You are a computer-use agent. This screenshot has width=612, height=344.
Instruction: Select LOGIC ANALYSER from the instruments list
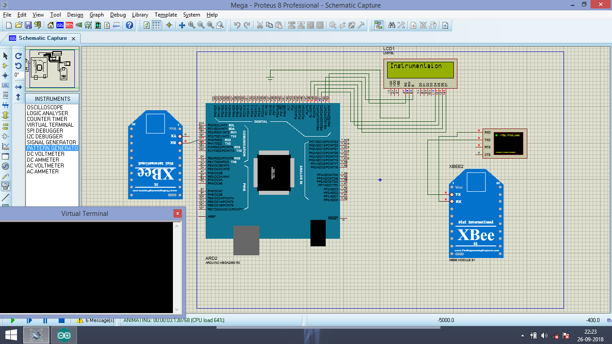tap(47, 113)
